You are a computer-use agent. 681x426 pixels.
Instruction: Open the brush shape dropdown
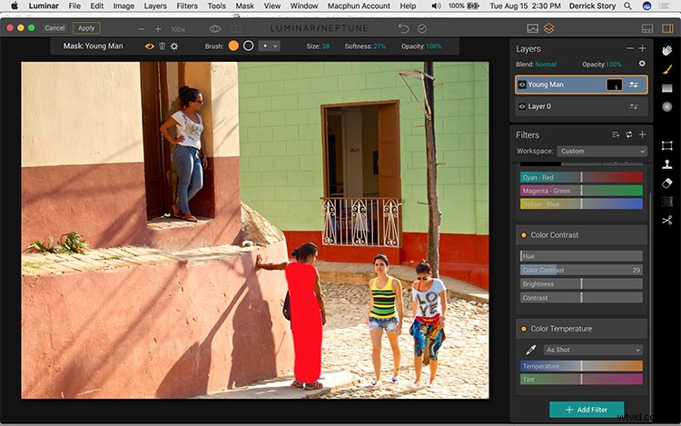269,46
